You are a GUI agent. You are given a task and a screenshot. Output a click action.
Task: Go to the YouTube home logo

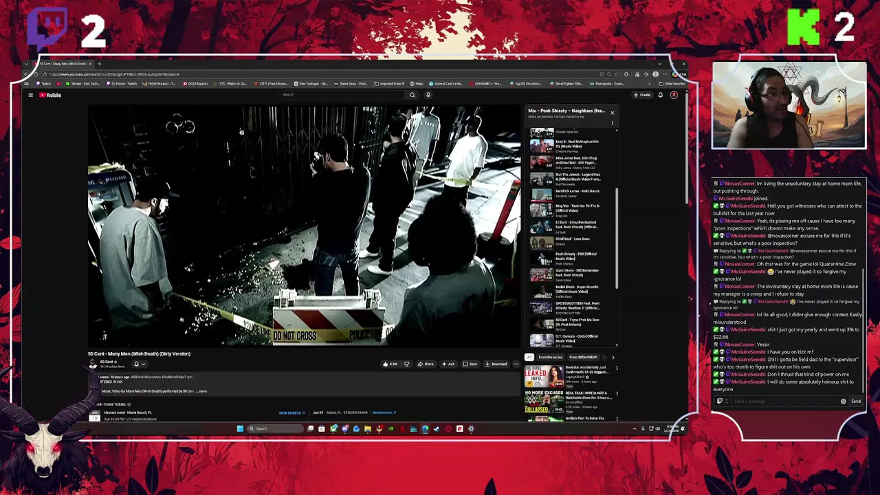pyautogui.click(x=50, y=95)
